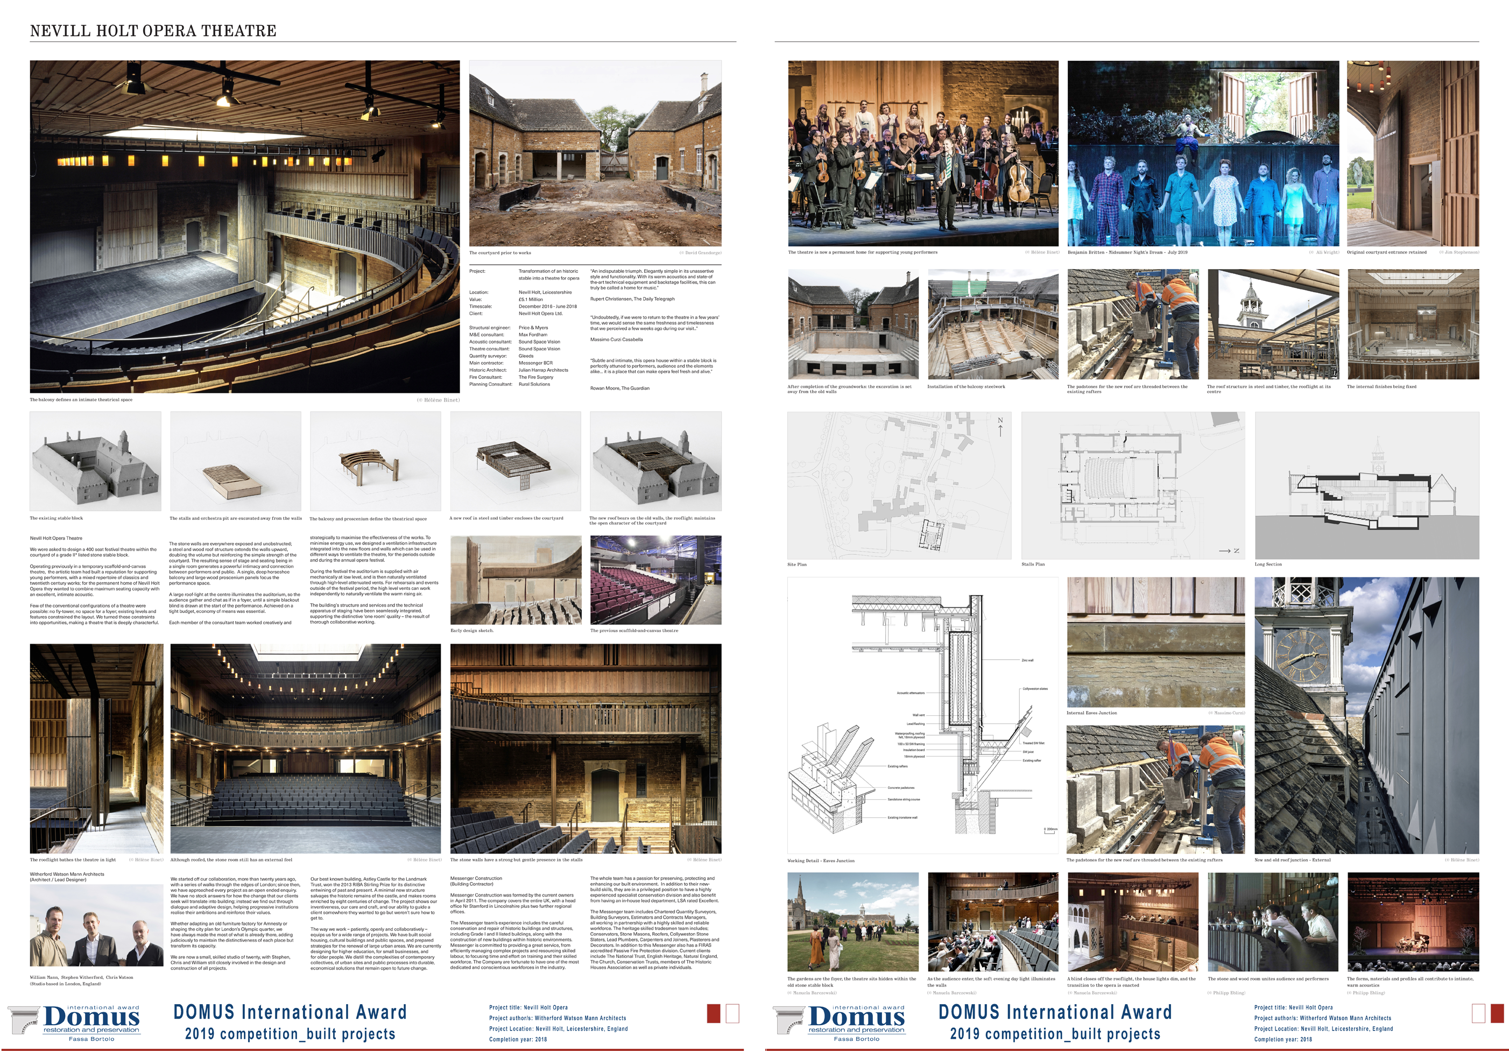The image size is (1509, 1051).
Task: Click the Midsummer Night's Dream performance photo
Action: (x=1203, y=153)
